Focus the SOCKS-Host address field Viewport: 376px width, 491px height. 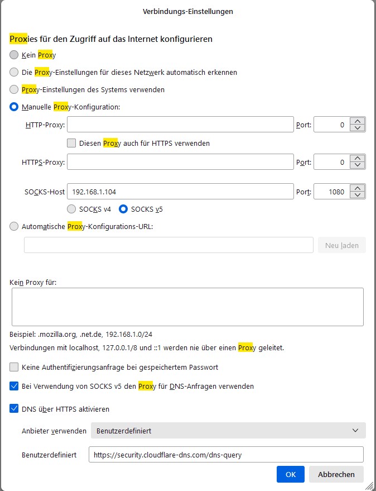pyautogui.click(x=180, y=192)
